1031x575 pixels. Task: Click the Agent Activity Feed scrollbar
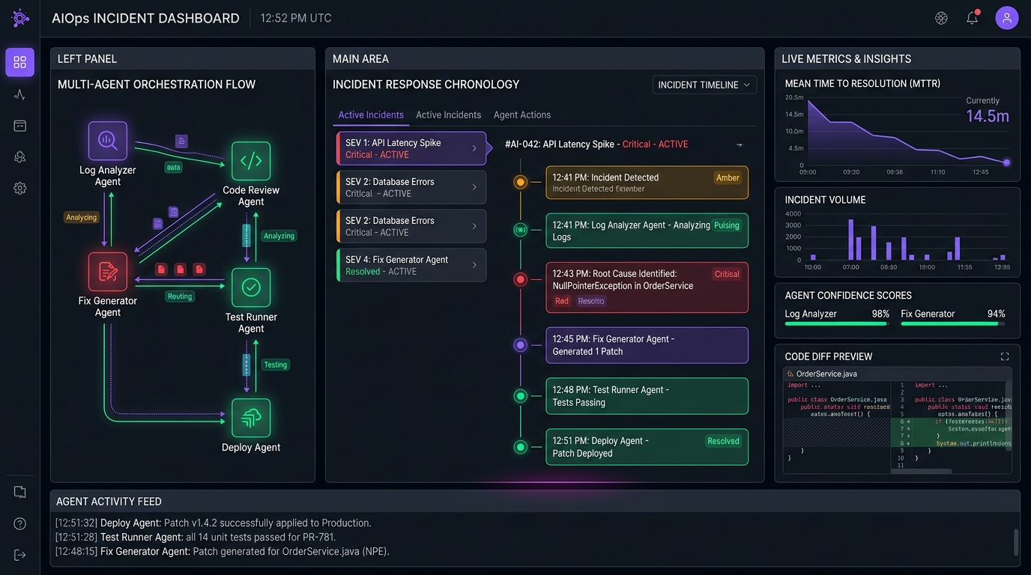pos(1015,541)
